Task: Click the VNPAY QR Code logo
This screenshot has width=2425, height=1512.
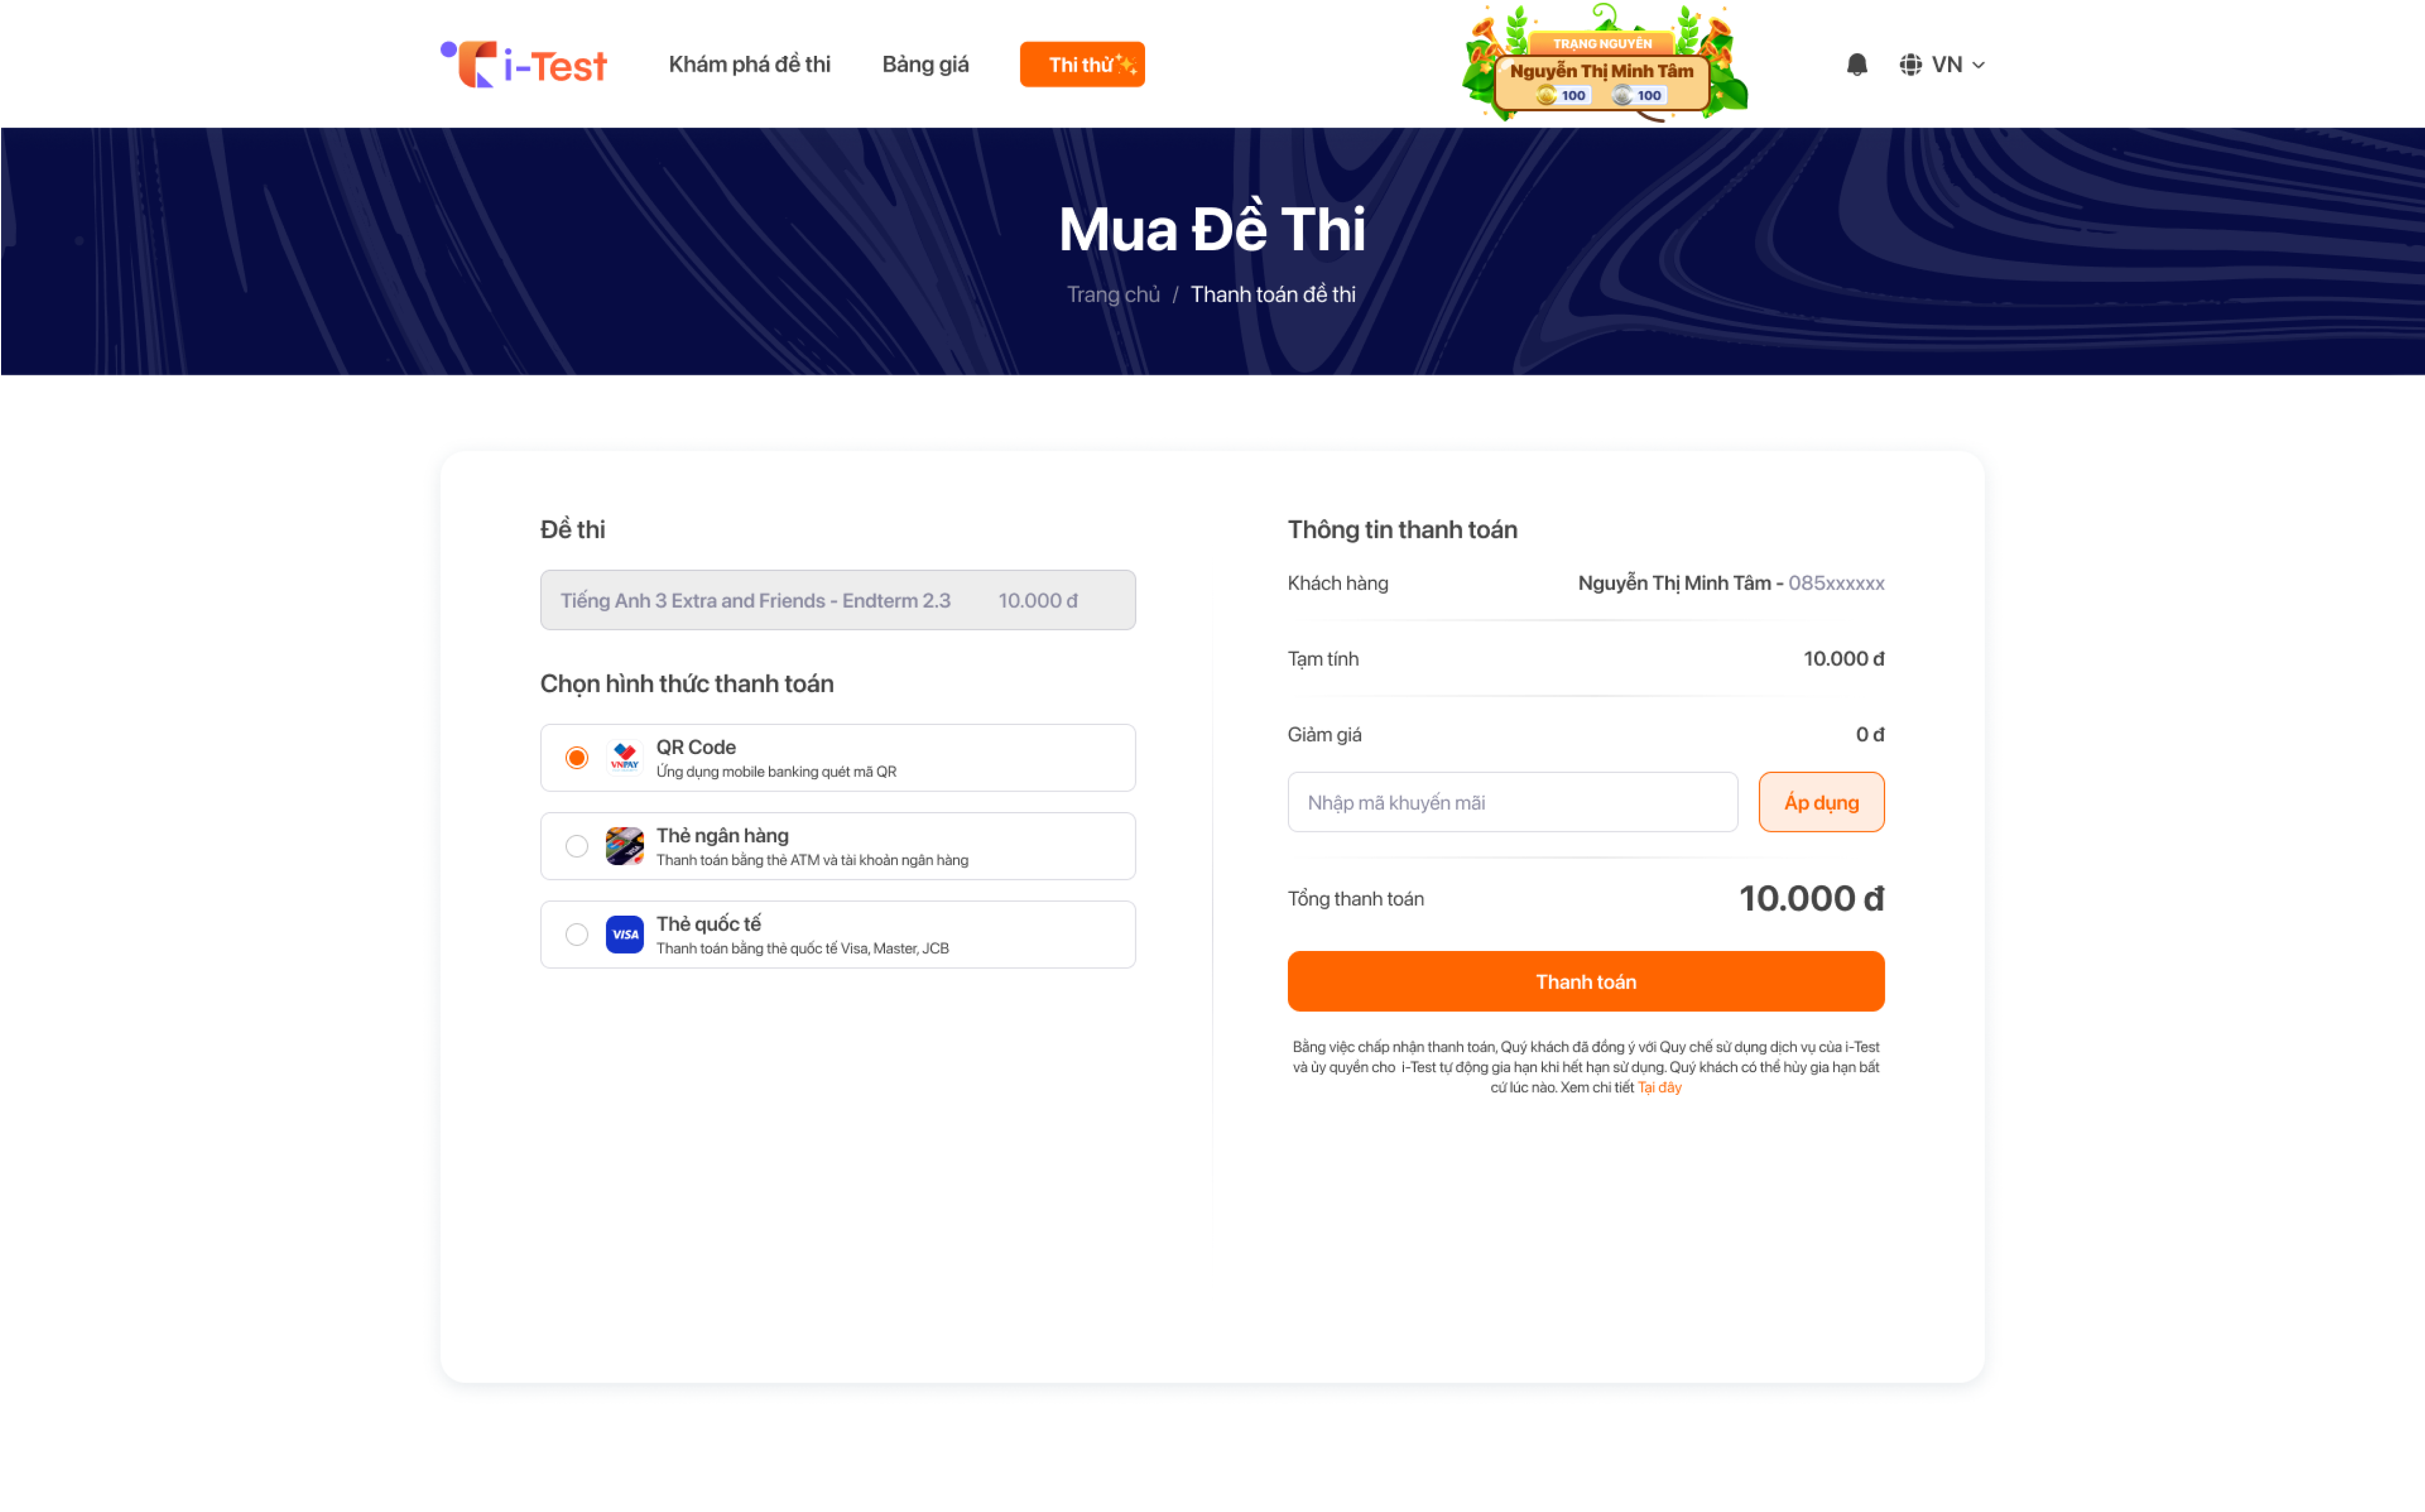Action: pos(625,758)
